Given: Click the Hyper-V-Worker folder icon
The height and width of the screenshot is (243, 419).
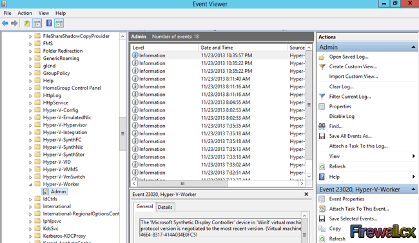Looking at the screenshot, I should click(x=37, y=184).
